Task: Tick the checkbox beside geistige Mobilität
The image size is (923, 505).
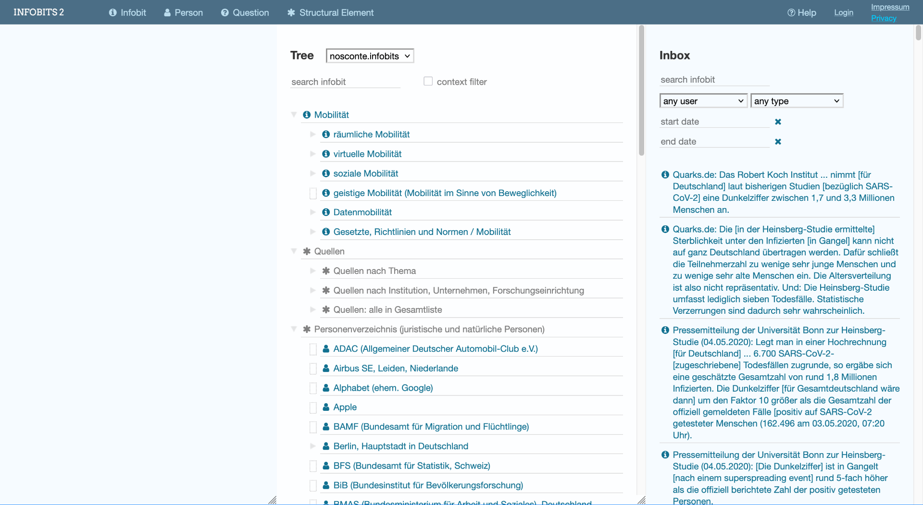Action: click(313, 193)
